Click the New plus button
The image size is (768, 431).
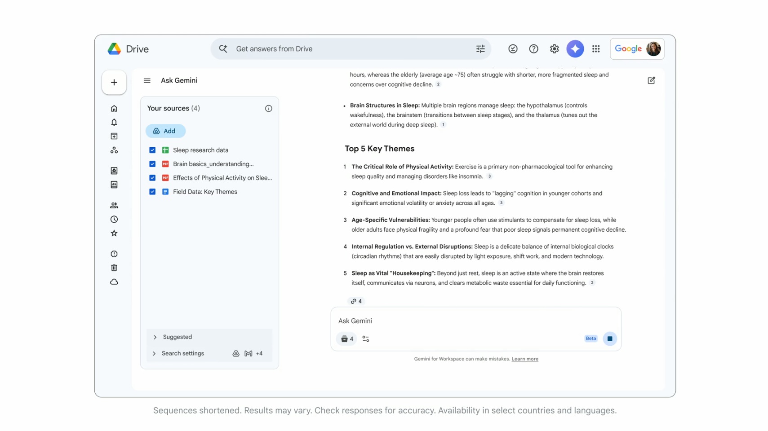point(114,83)
